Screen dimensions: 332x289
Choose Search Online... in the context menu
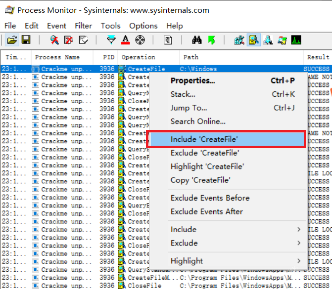click(x=228, y=122)
